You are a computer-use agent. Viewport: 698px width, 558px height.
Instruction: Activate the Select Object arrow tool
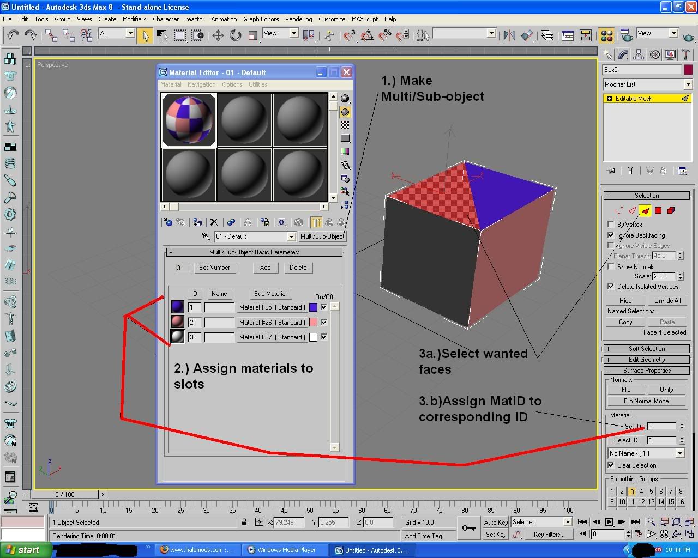tap(145, 35)
